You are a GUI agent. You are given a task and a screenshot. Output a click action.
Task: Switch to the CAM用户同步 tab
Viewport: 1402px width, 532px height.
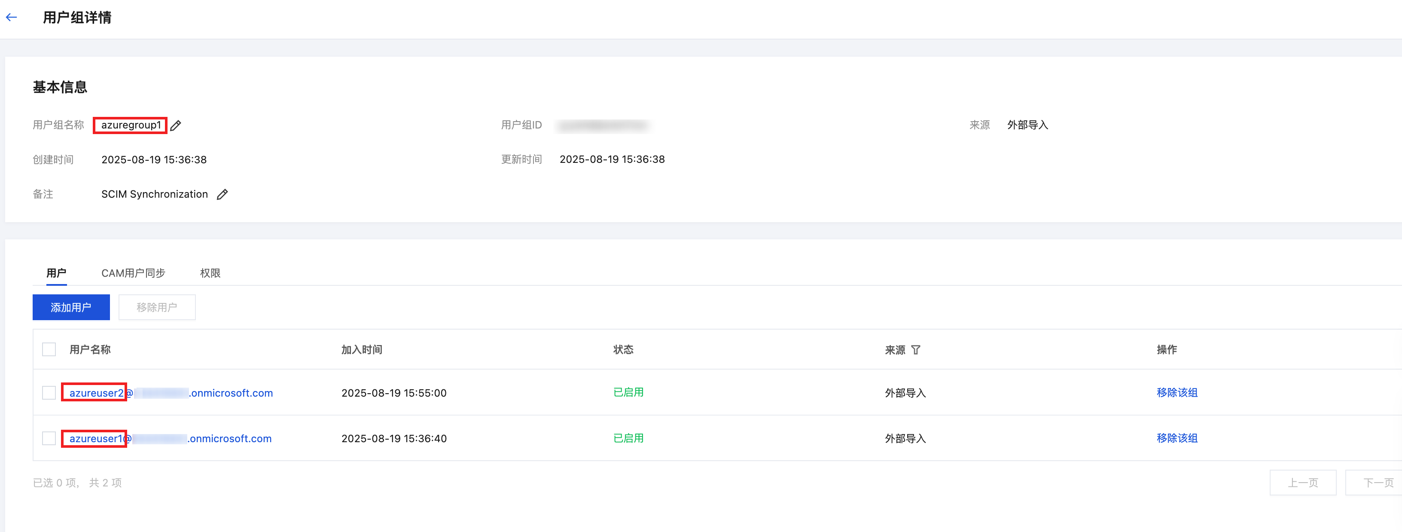[x=133, y=273]
